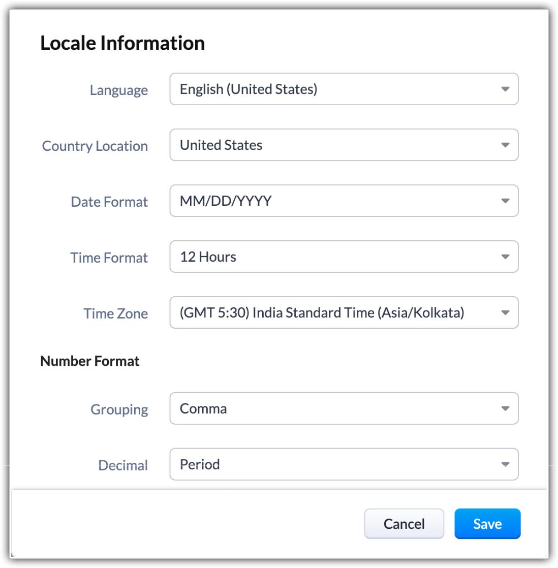Click the Time Zone field label

pyautogui.click(x=115, y=313)
